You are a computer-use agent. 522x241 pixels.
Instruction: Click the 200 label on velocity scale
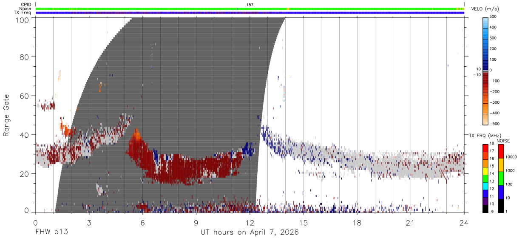[493, 48]
